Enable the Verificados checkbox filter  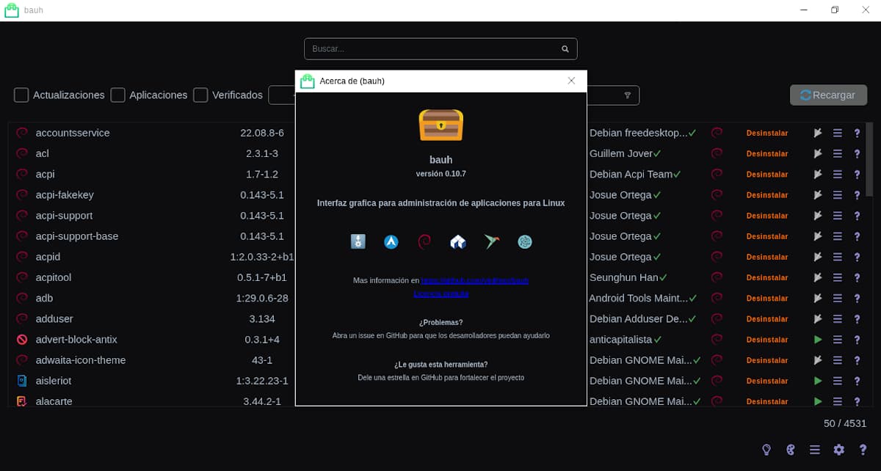pos(200,95)
